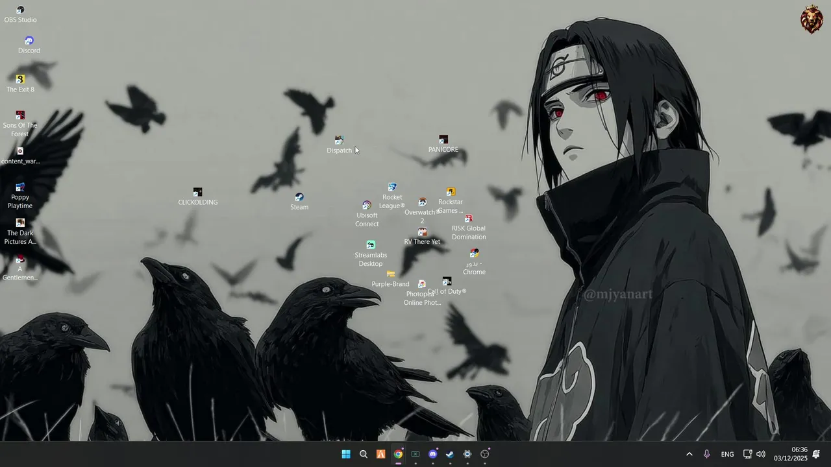Screen dimensions: 831x467
Task: Open the notification bell in the tray
Action: pos(816,454)
